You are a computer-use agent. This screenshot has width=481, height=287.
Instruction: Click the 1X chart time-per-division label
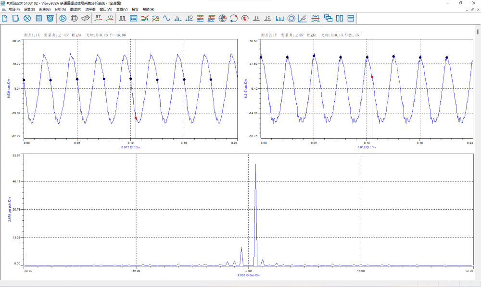point(130,147)
